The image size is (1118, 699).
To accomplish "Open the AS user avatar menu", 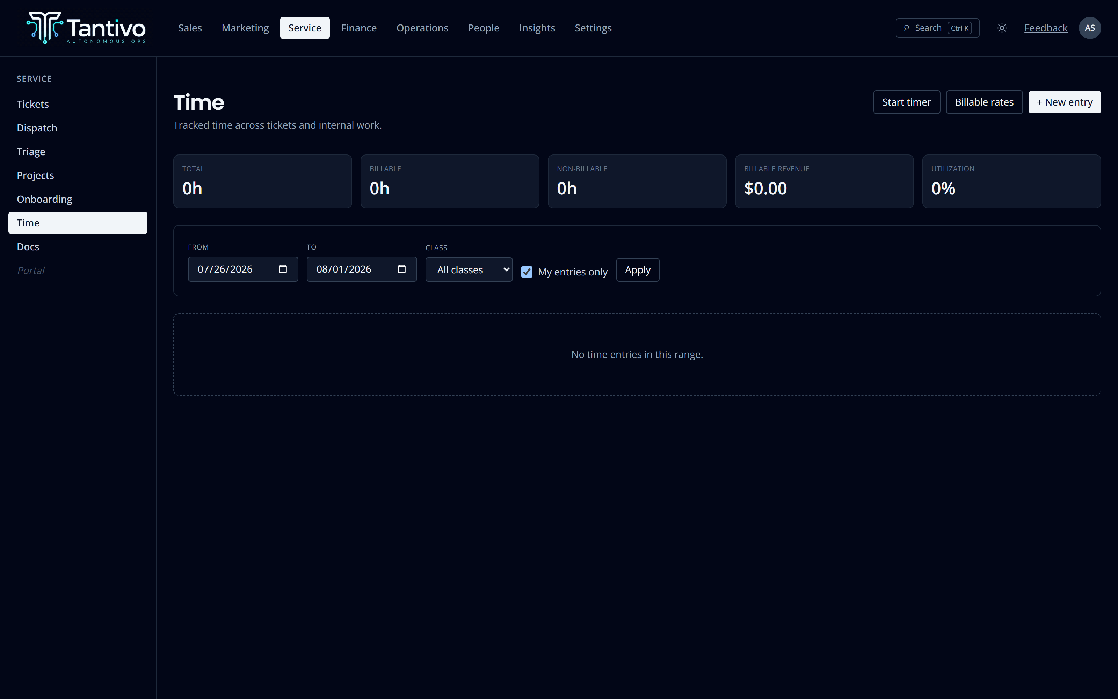I will 1089,28.
